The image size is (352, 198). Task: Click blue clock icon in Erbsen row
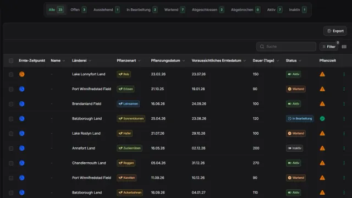tap(22, 89)
